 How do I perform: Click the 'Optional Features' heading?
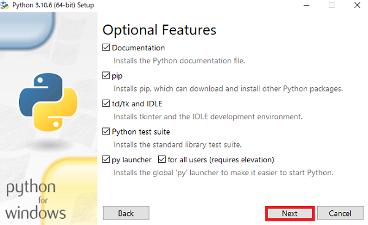point(159,30)
